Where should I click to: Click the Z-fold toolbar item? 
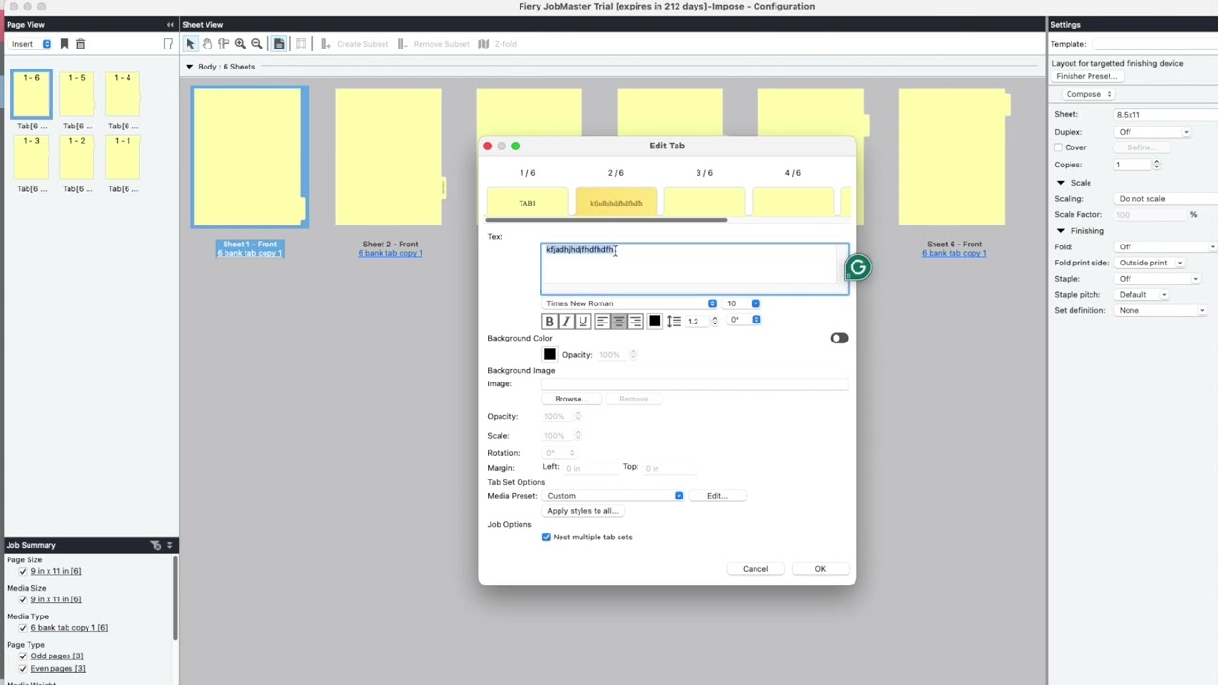[497, 44]
